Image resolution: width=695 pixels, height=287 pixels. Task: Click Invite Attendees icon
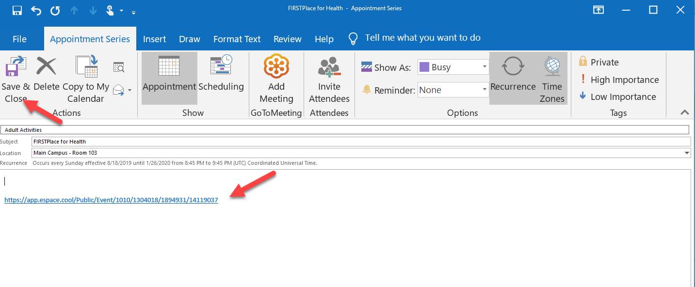(329, 68)
